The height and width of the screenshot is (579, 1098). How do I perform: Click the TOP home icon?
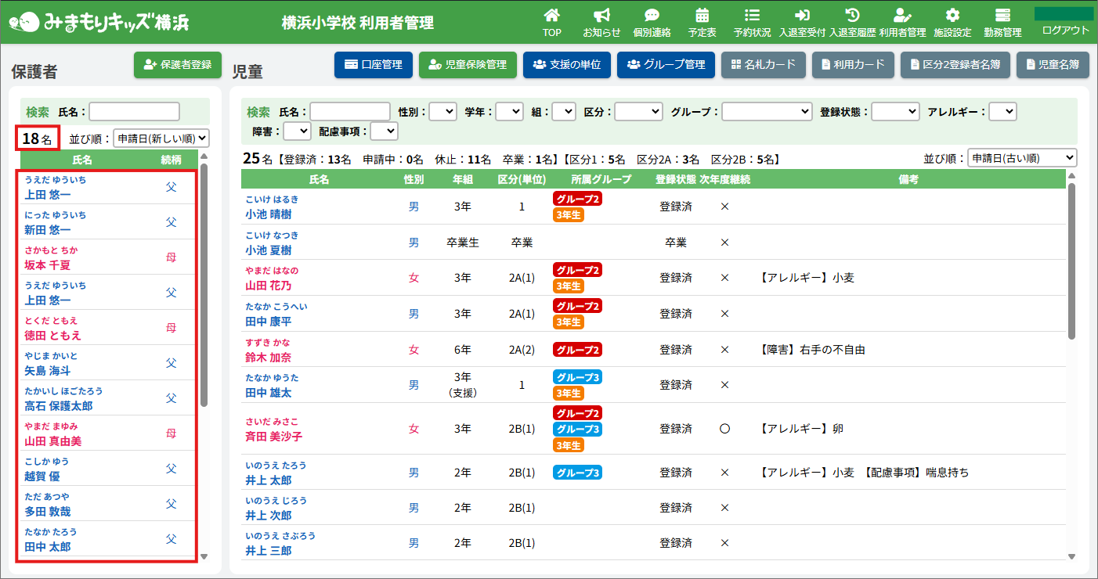(552, 16)
